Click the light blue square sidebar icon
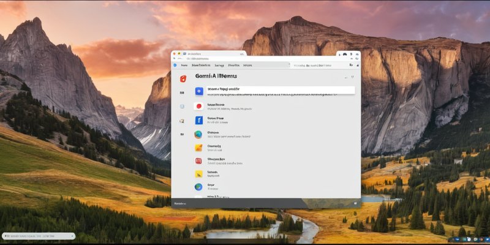 point(182,107)
